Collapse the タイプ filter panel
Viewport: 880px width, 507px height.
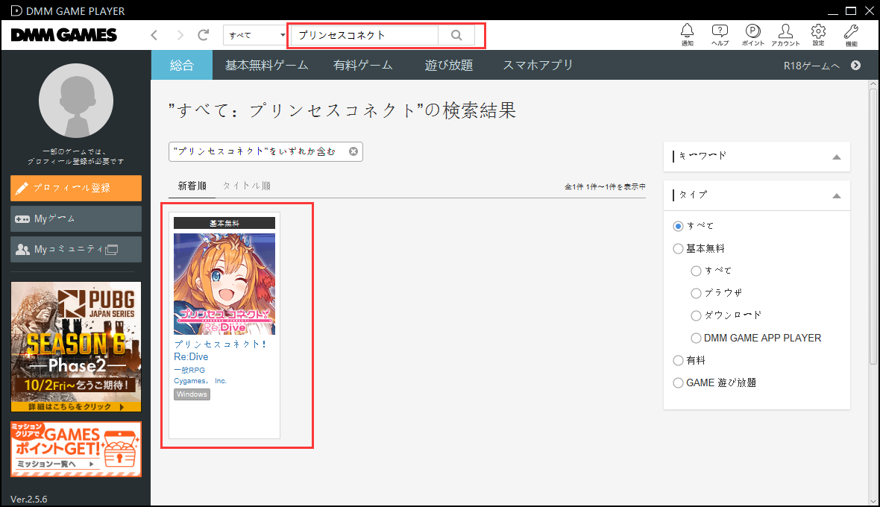tap(836, 196)
